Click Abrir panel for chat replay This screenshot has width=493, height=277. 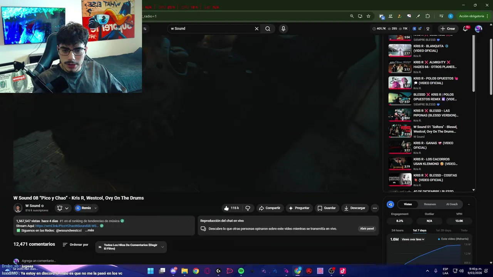(x=367, y=229)
